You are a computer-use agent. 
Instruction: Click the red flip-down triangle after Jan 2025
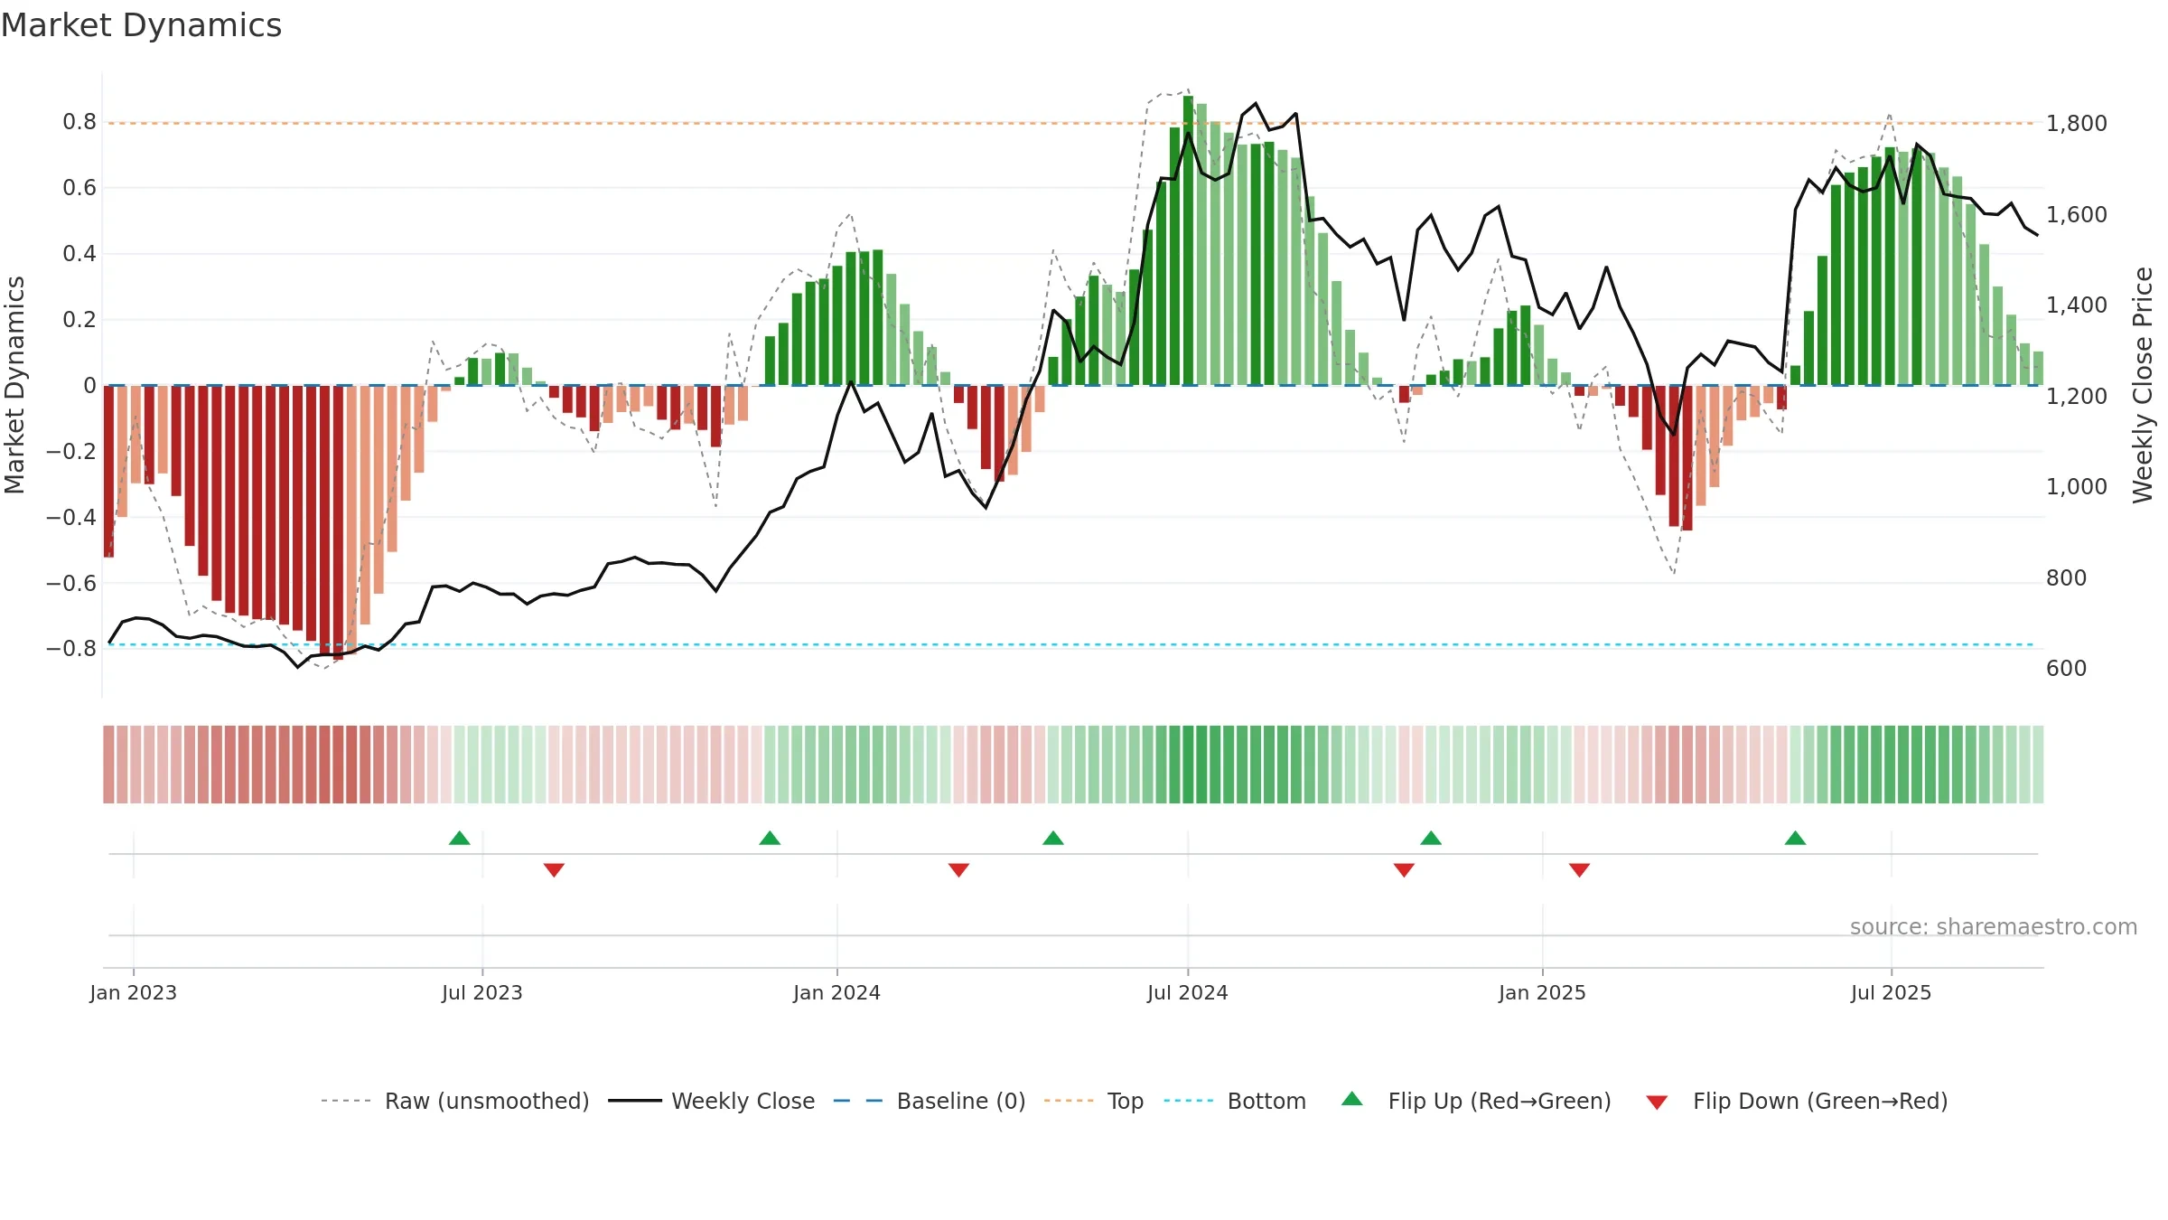(1579, 870)
